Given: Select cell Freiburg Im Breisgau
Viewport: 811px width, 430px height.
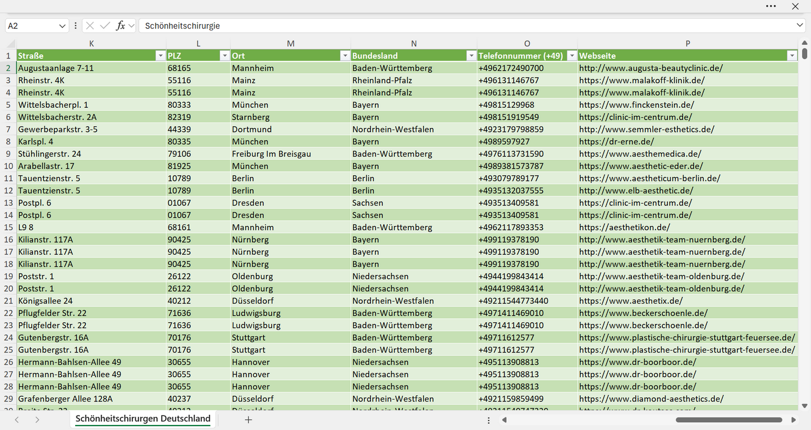Looking at the screenshot, I should [291, 154].
